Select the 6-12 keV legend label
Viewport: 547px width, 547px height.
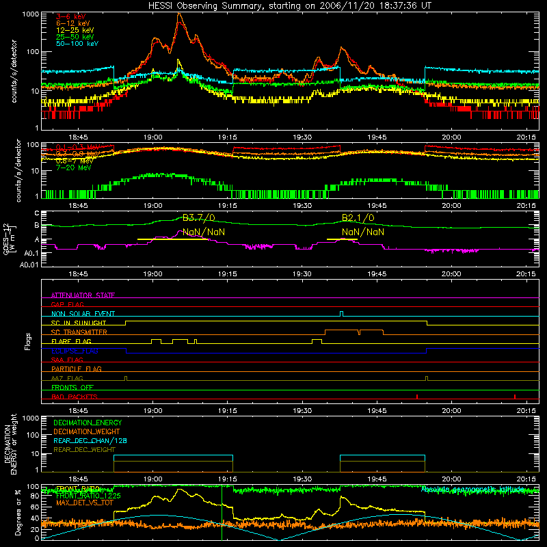[73, 23]
